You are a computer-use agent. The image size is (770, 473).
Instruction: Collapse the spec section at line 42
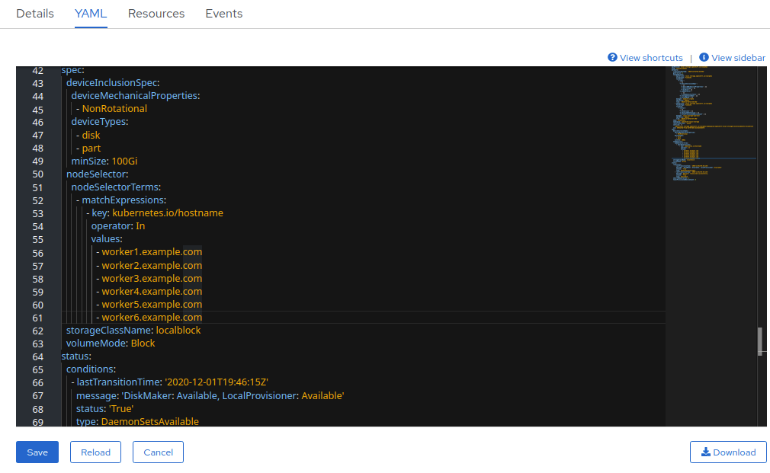click(54, 71)
